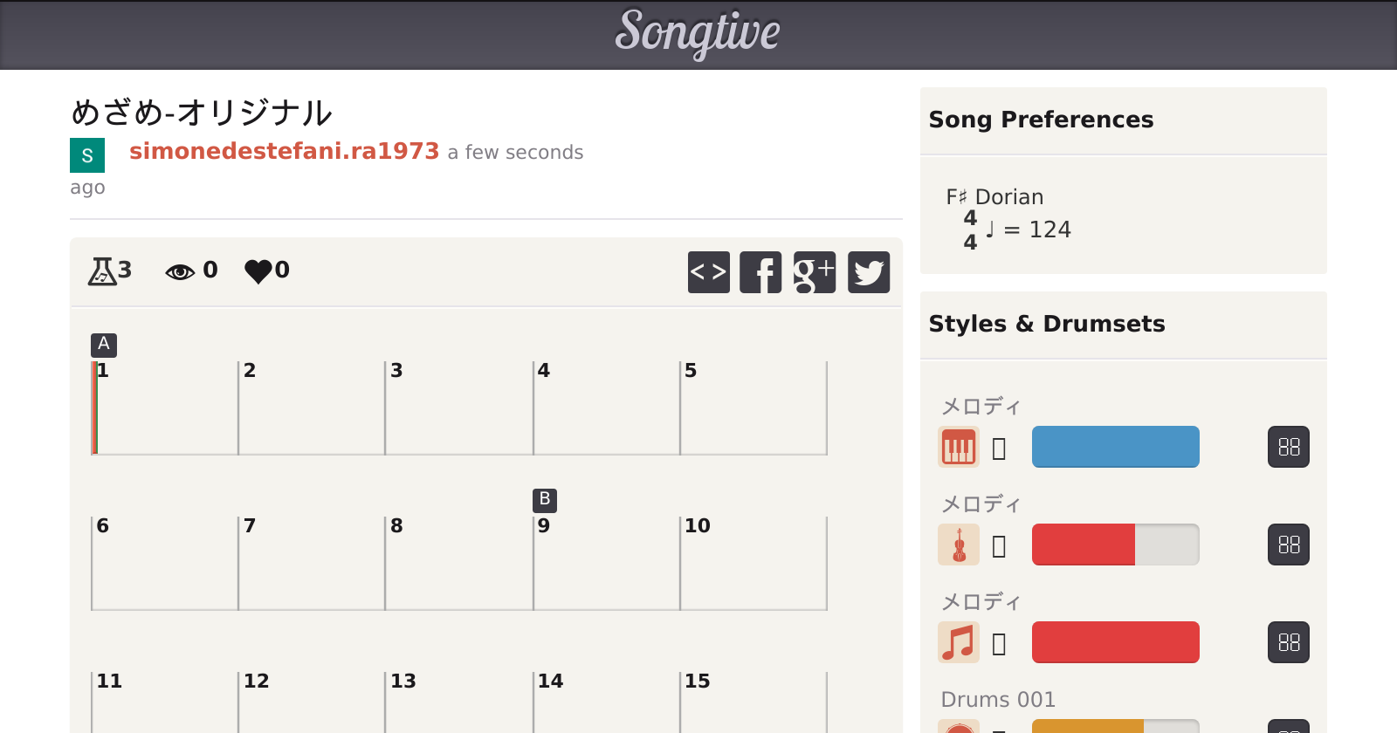Open simonedestefani.ra1973 user profile
Image resolution: width=1397 pixels, height=733 pixels.
point(284,151)
